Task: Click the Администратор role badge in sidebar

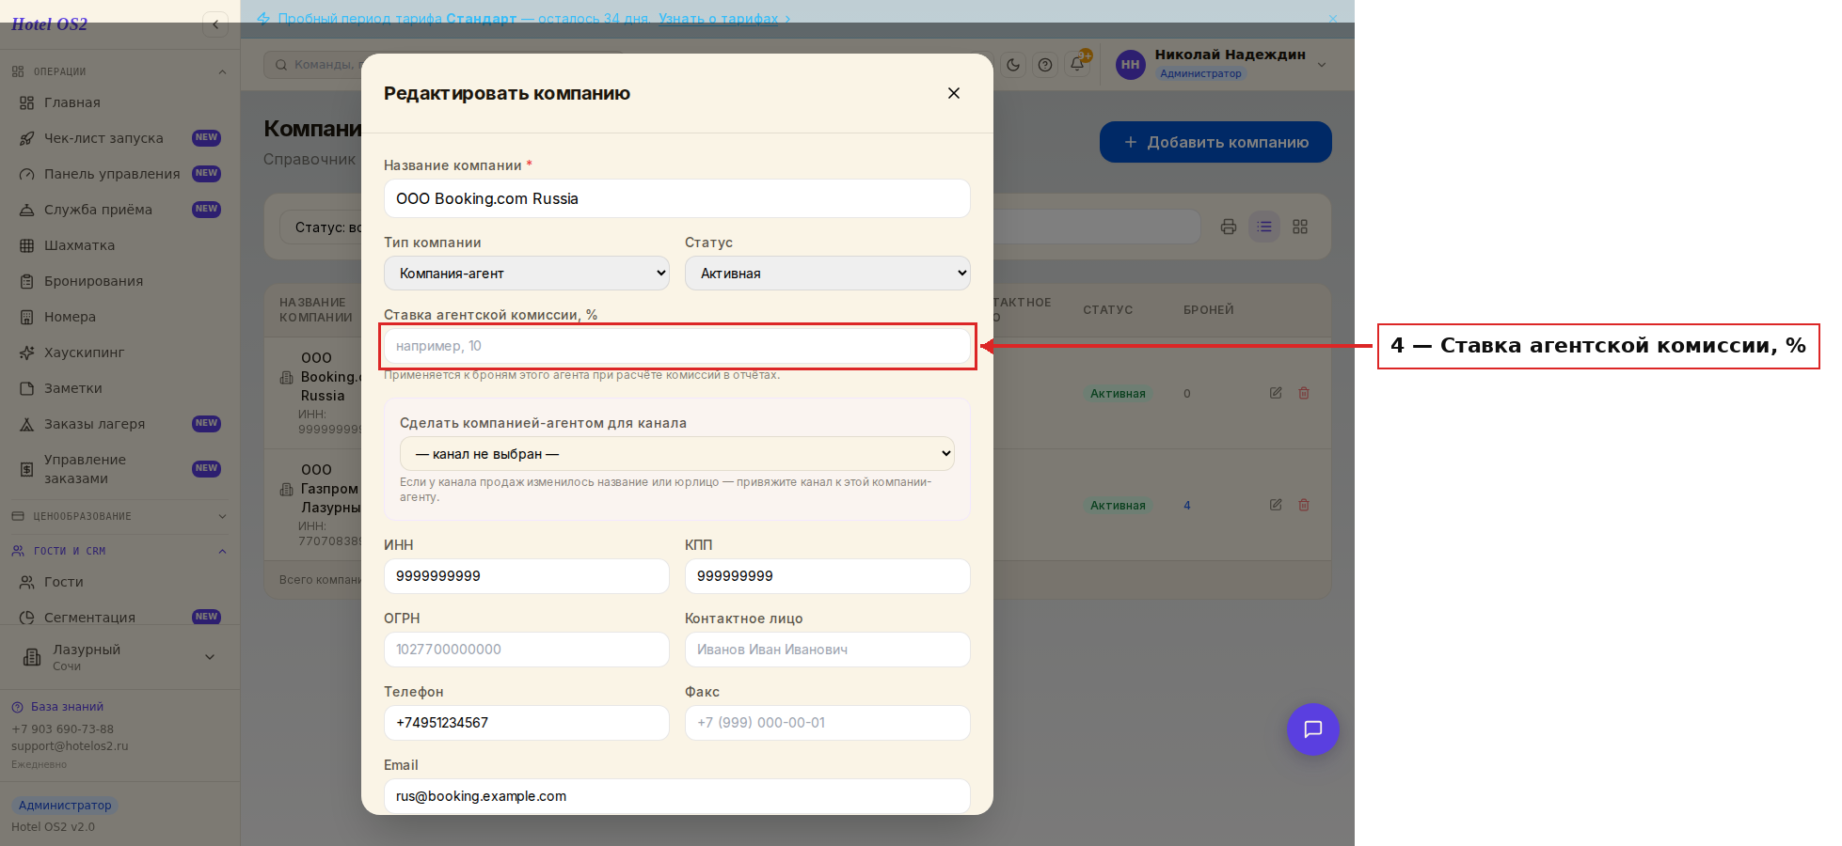Action: click(65, 806)
